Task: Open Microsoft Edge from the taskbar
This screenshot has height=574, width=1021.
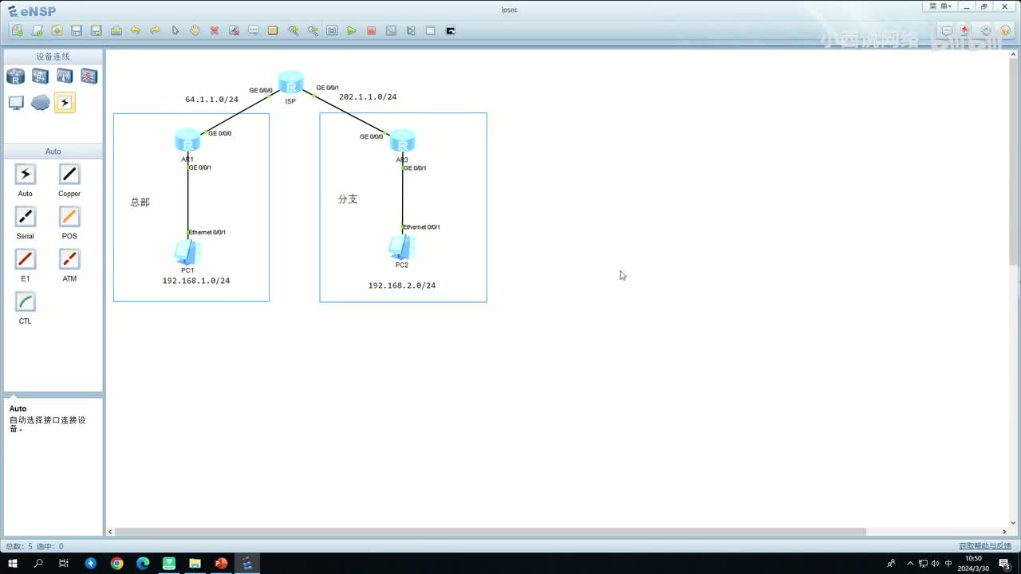Action: point(143,564)
